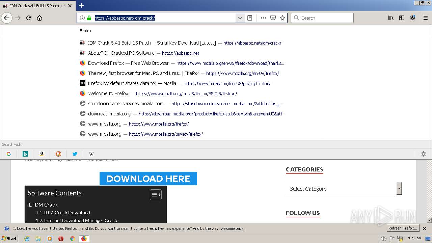Go back with the Back arrow button
The image size is (432, 243).
[7, 18]
